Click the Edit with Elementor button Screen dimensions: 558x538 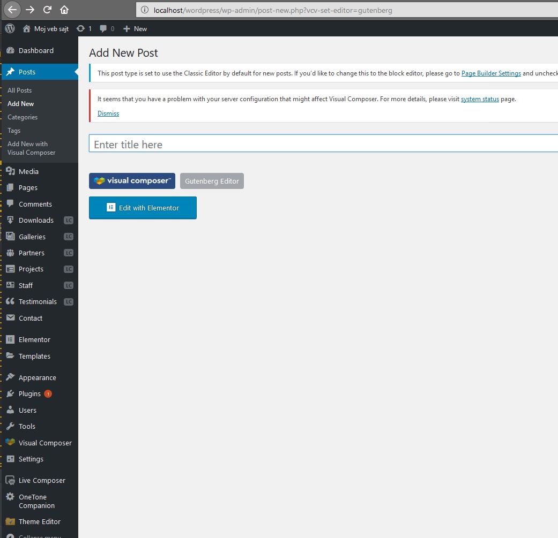click(143, 208)
